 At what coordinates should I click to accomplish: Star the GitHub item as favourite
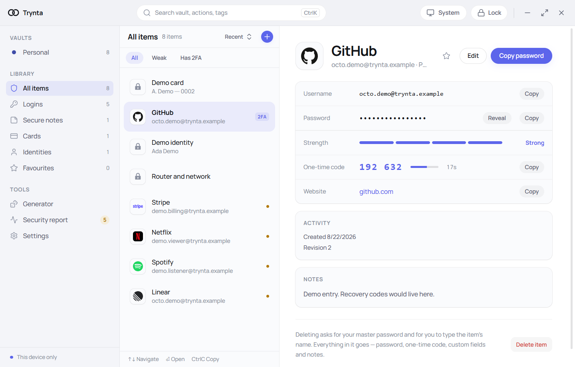click(x=446, y=56)
